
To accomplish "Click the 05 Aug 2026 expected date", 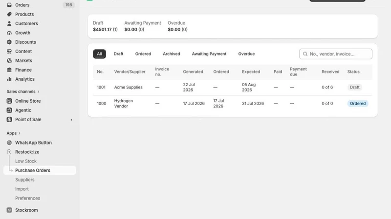I will [249, 87].
